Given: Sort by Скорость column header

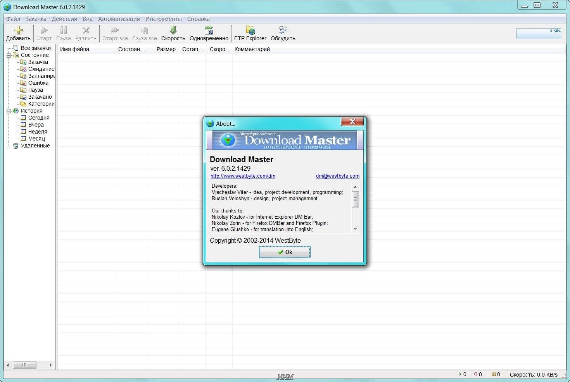Looking at the screenshot, I should (x=219, y=49).
